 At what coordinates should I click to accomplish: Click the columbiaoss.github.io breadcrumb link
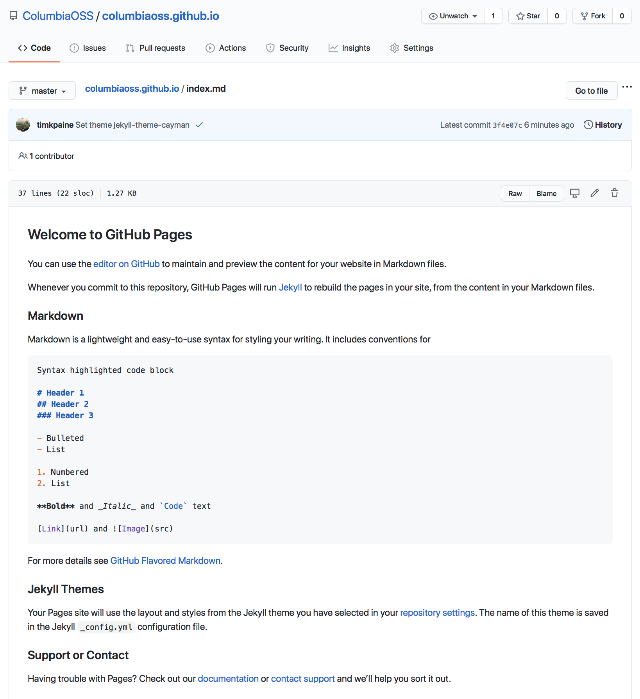(132, 89)
